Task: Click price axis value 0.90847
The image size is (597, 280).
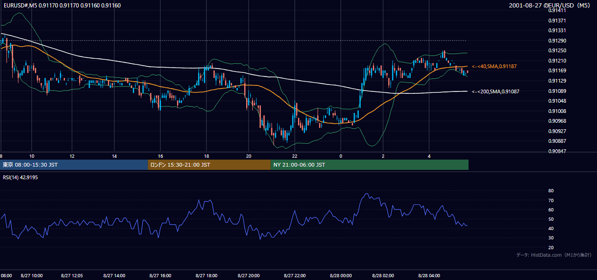Action: coord(558,151)
